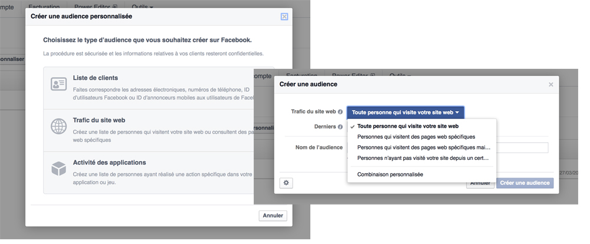
Task: Click the Nom de l'audience label
Action: pyautogui.click(x=319, y=148)
